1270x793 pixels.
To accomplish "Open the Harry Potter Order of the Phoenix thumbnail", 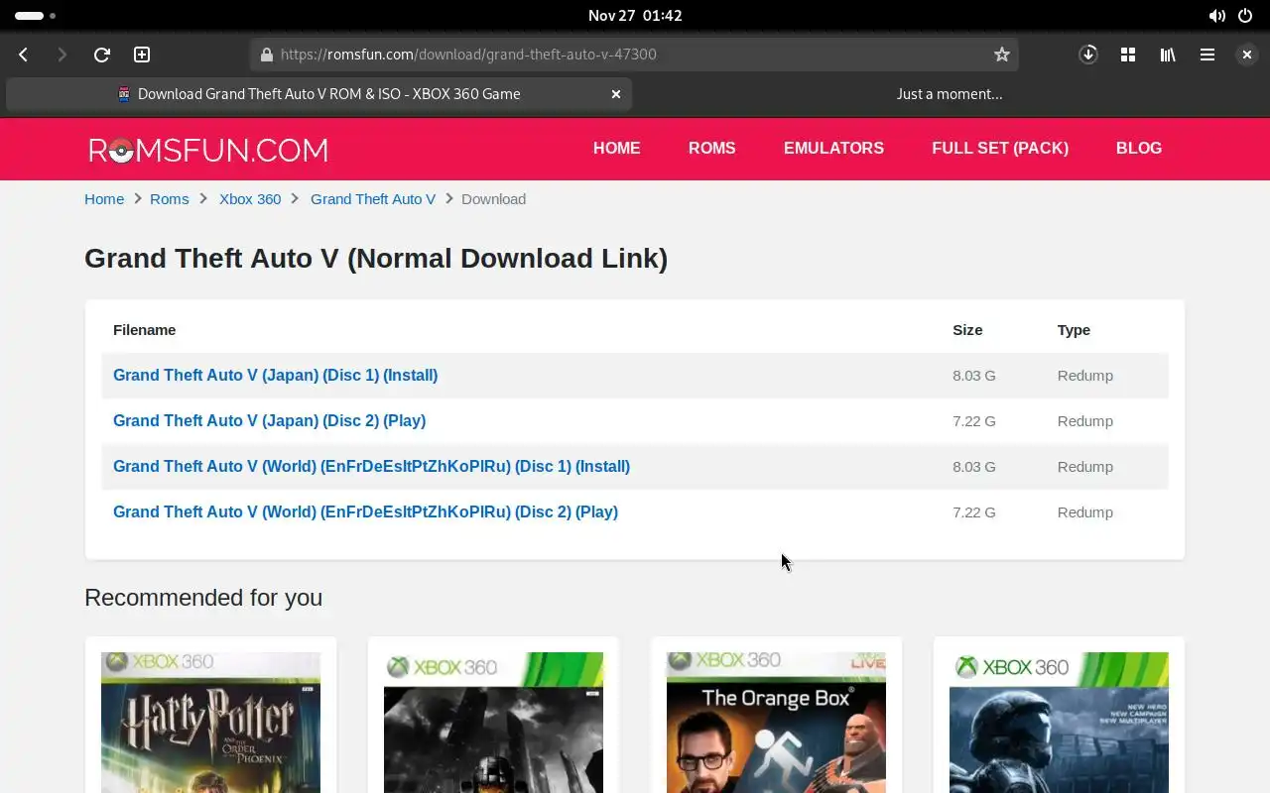I will 210,723.
